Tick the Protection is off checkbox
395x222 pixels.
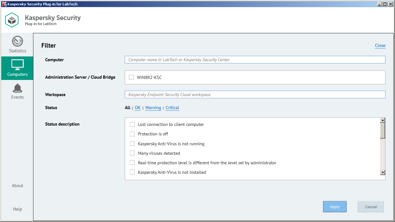click(x=132, y=134)
